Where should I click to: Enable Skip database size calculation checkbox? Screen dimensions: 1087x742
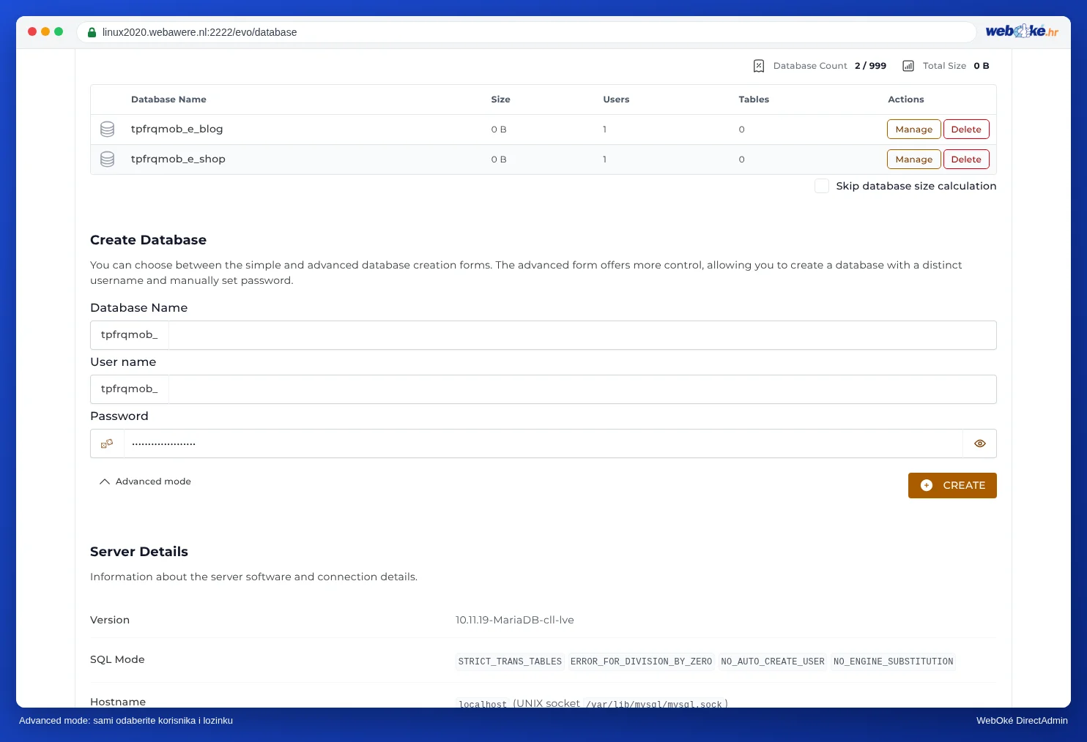pos(822,186)
